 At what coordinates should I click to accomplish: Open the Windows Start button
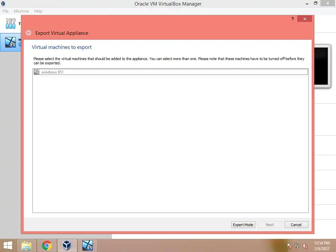tap(8, 245)
